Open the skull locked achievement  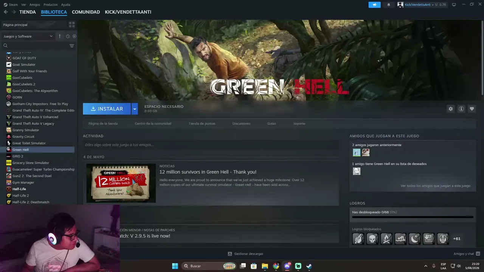coord(372,239)
